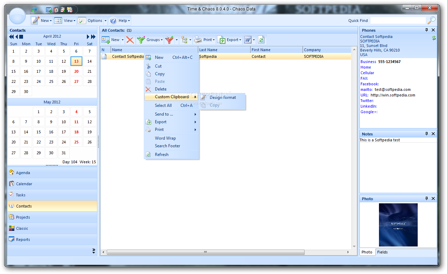Go to previous month single arrow
The width and height of the screenshot is (447, 274).
point(16,37)
